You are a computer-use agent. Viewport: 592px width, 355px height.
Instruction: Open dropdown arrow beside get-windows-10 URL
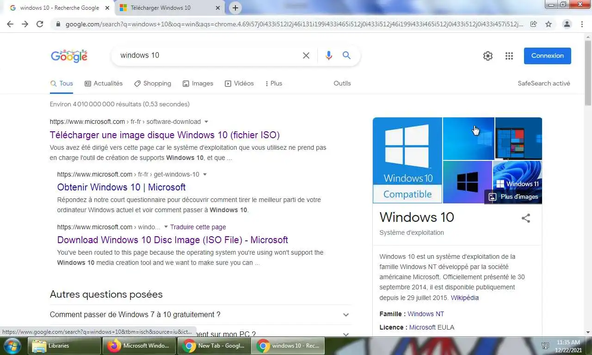point(205,175)
